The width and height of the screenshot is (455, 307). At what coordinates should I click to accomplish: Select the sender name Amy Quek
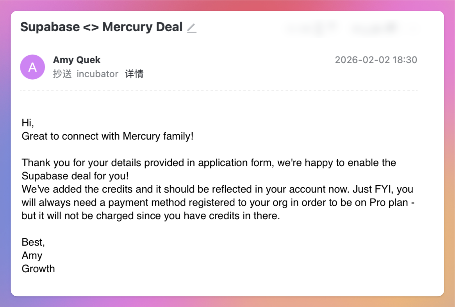77,60
